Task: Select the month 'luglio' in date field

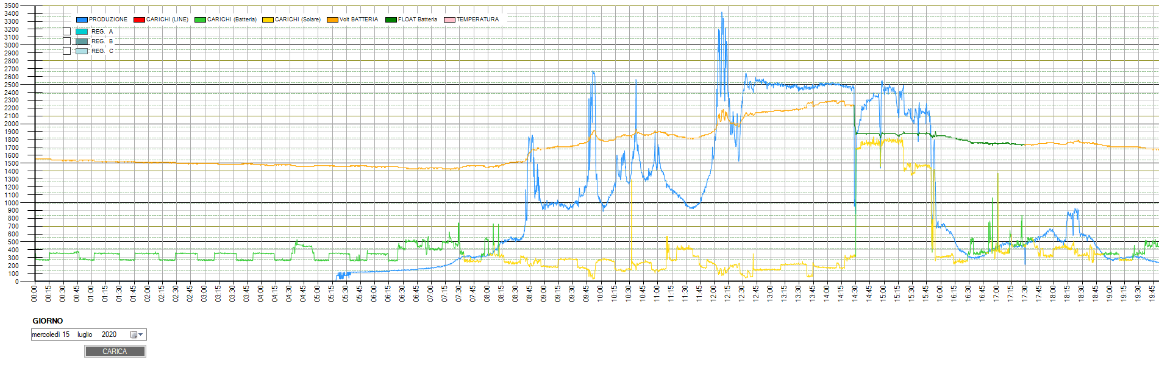Action: [85, 334]
